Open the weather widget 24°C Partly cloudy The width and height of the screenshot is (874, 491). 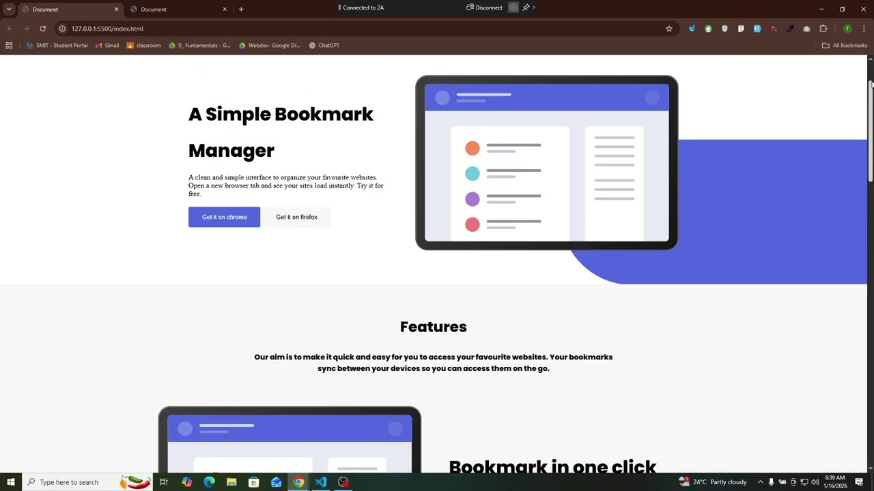[x=713, y=482]
